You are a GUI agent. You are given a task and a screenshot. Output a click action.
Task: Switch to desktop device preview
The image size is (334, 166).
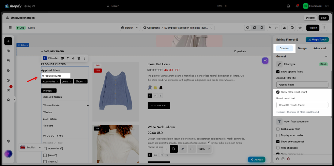248,28
